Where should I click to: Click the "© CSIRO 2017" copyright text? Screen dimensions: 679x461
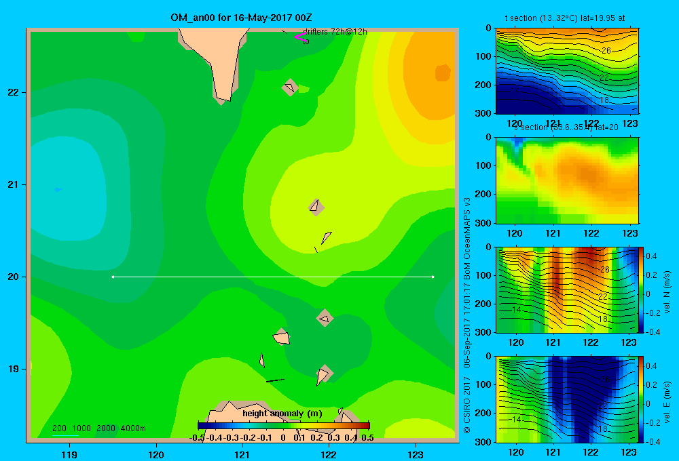click(467, 405)
